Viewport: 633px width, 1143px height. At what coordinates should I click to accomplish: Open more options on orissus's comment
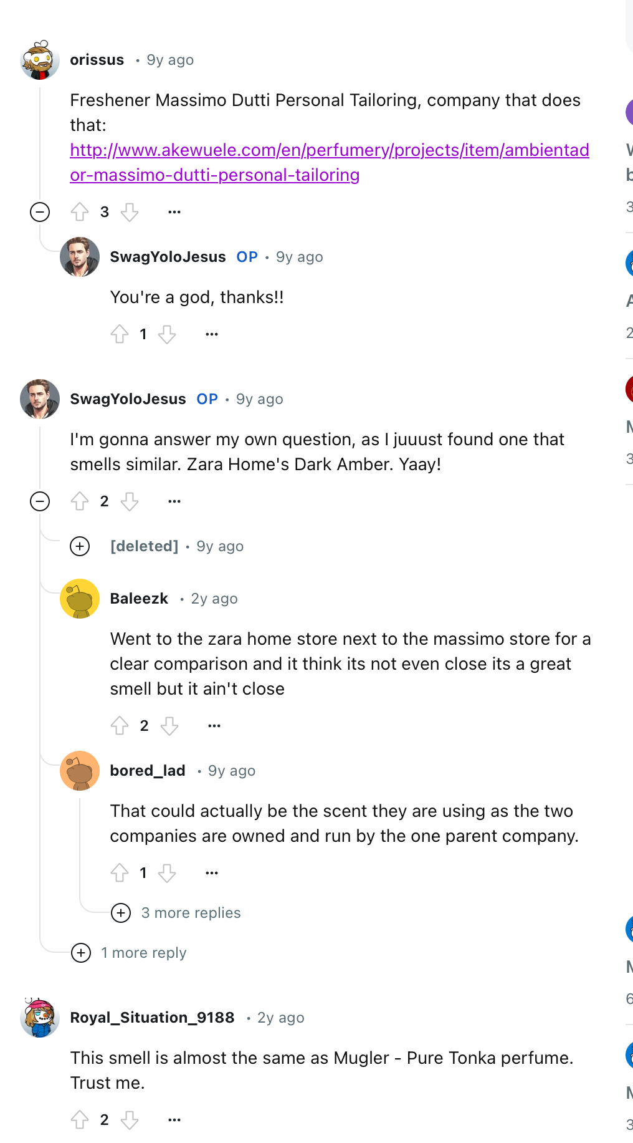click(x=174, y=212)
